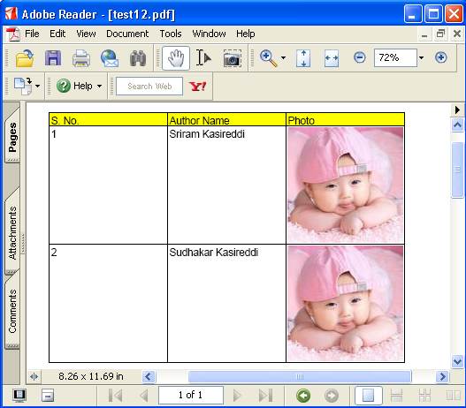Click the 8.26 x 11.69 in page size
466x408 pixels.
click(91, 376)
